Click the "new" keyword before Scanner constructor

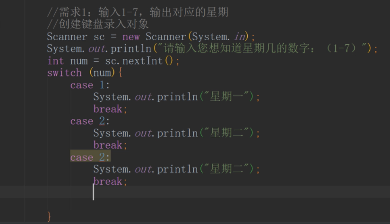click(x=131, y=37)
